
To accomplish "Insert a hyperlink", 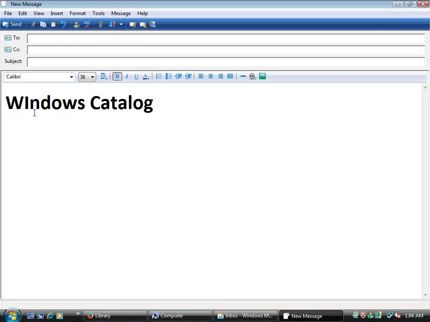I will 252,76.
